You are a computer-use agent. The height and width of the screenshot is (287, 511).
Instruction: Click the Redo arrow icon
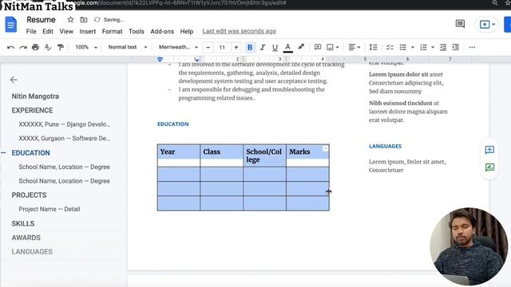coord(23,48)
